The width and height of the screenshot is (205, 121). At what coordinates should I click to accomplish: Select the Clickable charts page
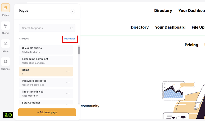click(x=46, y=50)
